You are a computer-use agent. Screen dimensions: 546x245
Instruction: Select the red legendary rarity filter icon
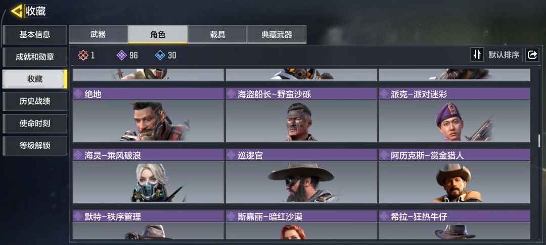tap(83, 55)
